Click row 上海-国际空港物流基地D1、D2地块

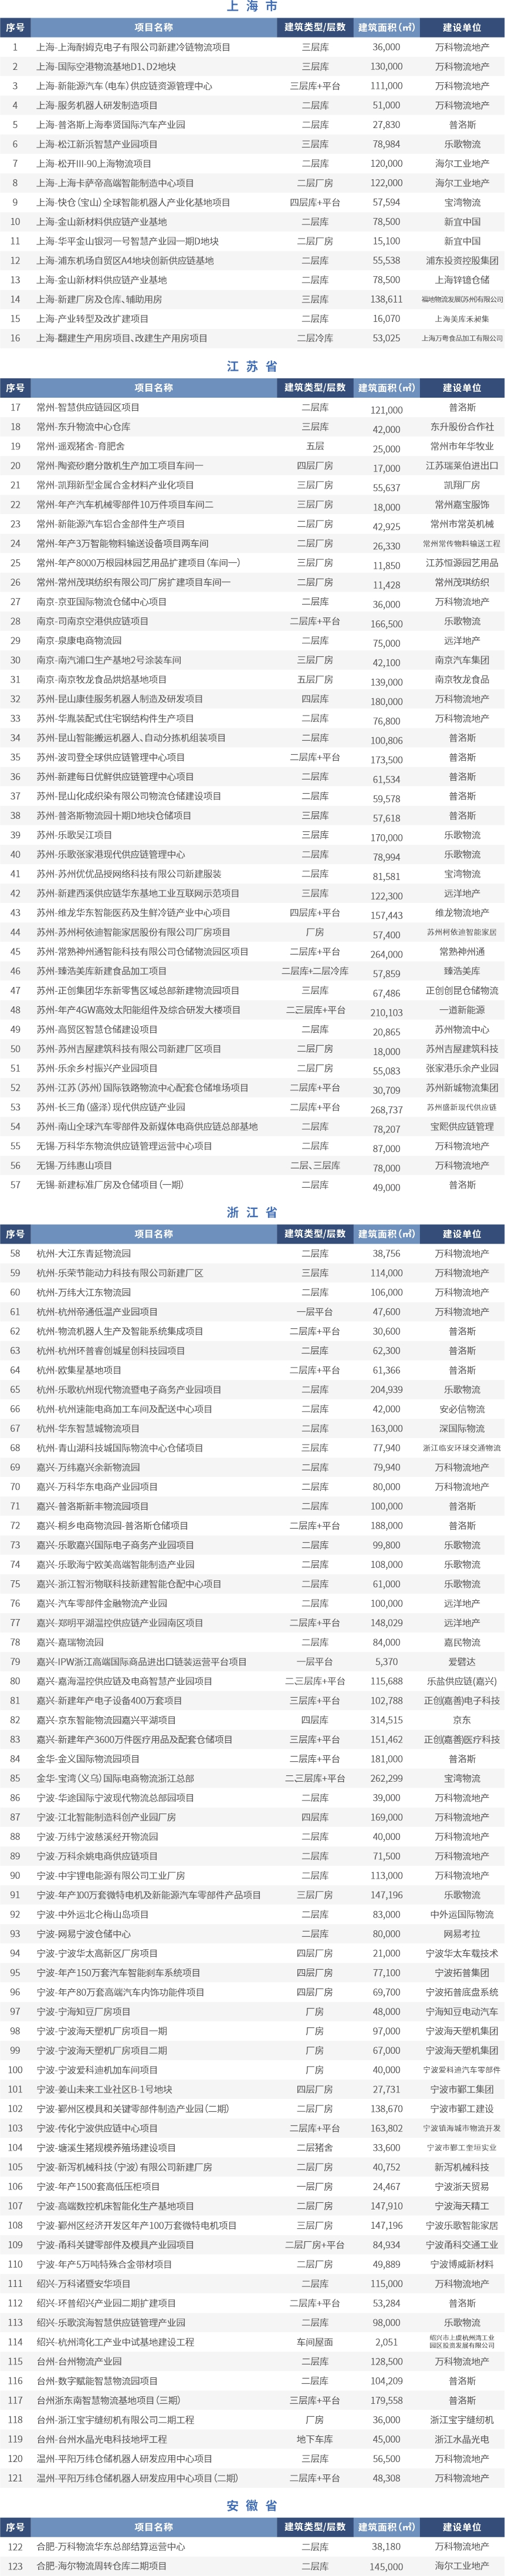tap(252, 67)
